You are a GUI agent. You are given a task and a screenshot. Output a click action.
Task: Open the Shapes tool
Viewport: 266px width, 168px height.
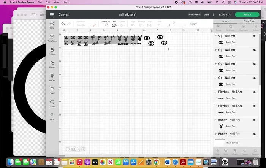[52, 64]
